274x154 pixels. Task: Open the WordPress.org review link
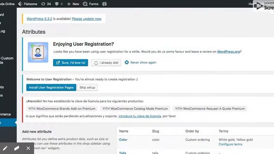[x=228, y=52]
